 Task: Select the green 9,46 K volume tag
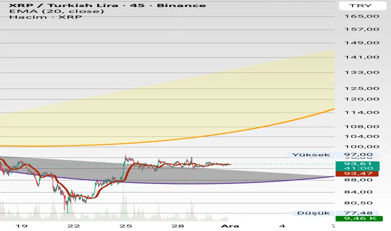tap(359, 219)
